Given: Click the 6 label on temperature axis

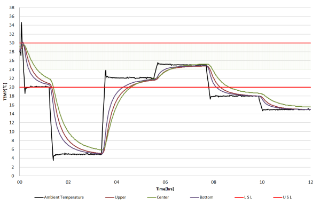Looking at the screenshot, I should [x=13, y=149].
